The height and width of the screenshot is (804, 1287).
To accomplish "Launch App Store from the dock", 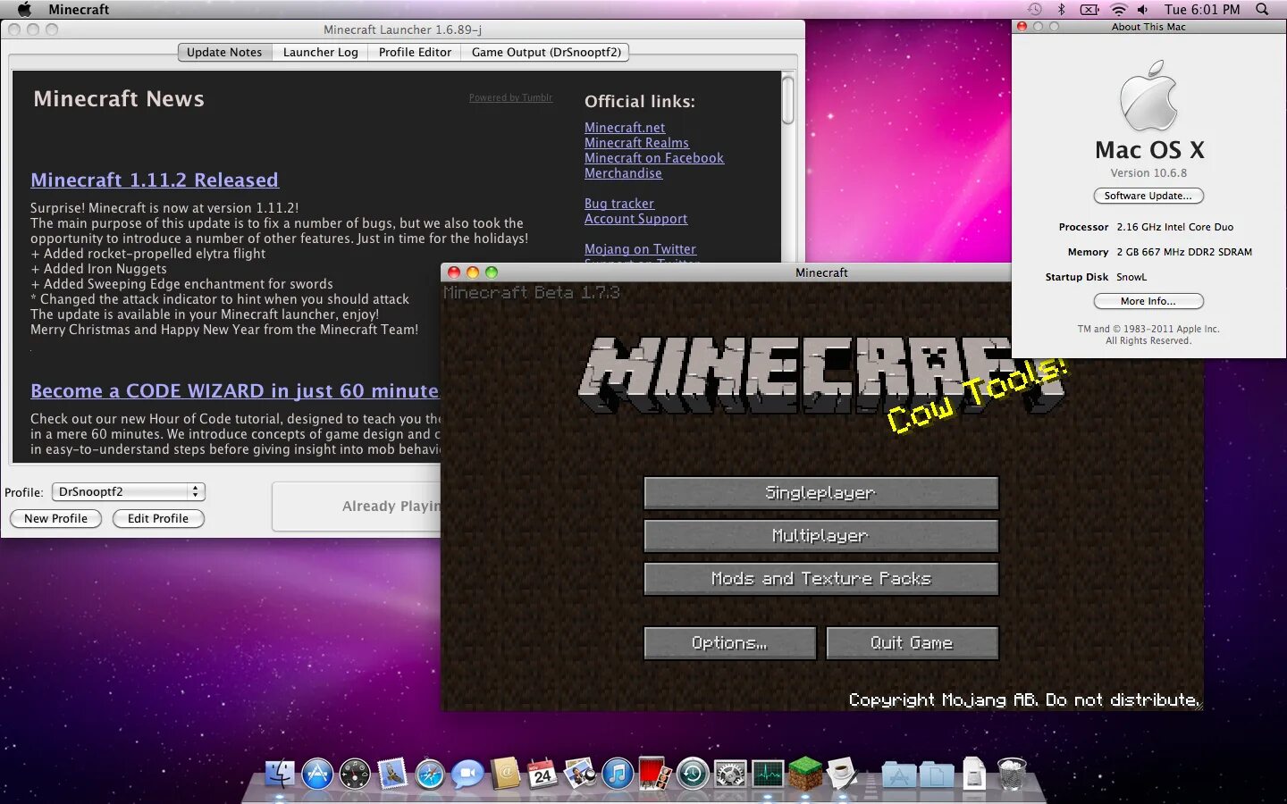I will [317, 774].
